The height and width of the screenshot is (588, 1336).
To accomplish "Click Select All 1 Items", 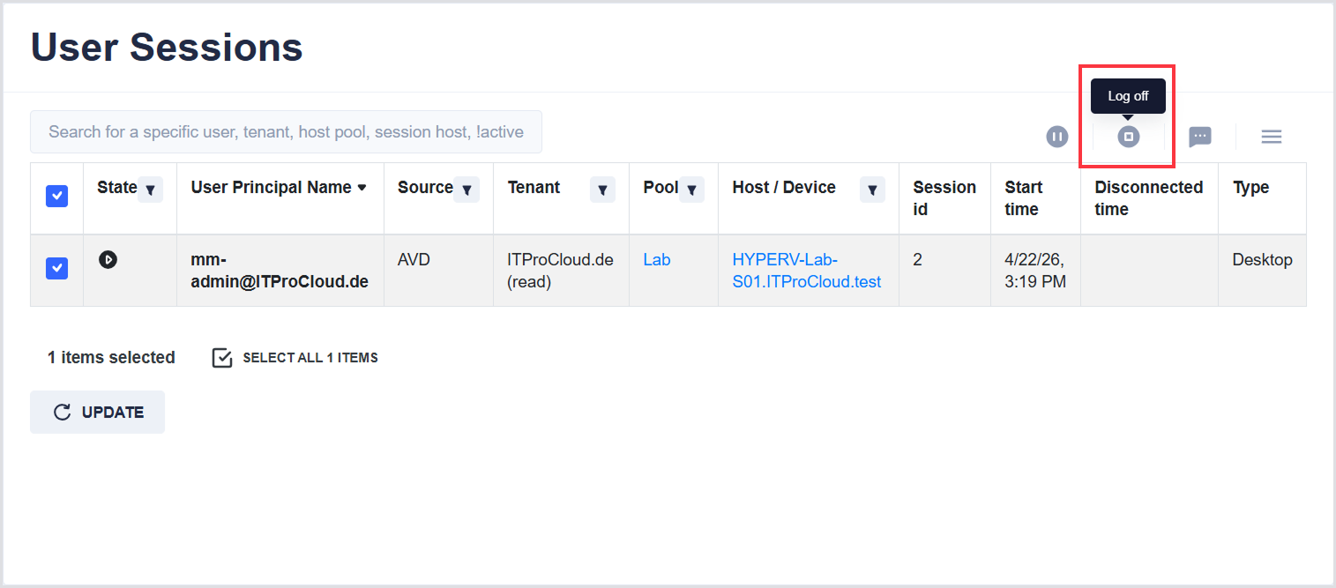I will pyautogui.click(x=295, y=358).
